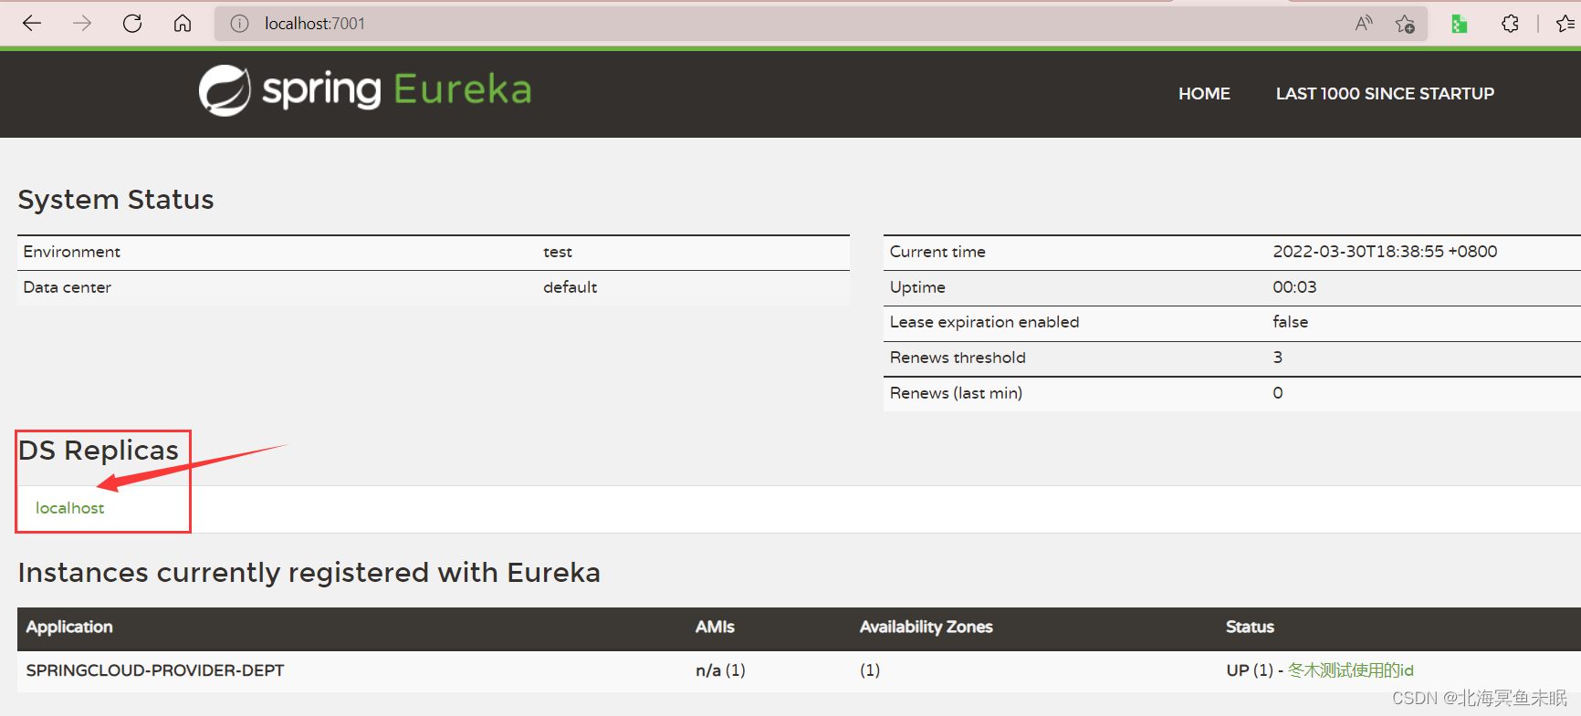
Task: Click the Spring Eureka logo
Action: (x=365, y=90)
